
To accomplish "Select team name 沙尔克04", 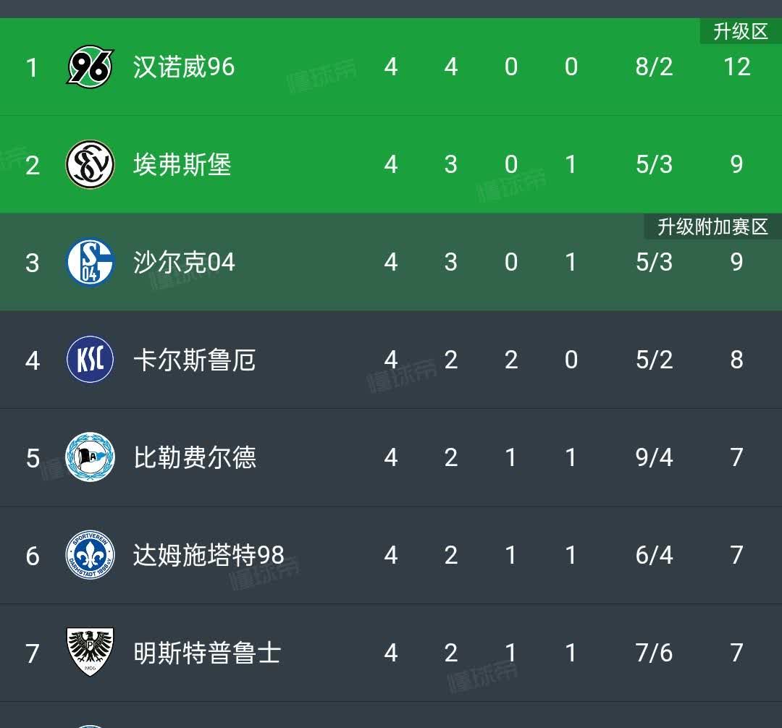I will (185, 262).
